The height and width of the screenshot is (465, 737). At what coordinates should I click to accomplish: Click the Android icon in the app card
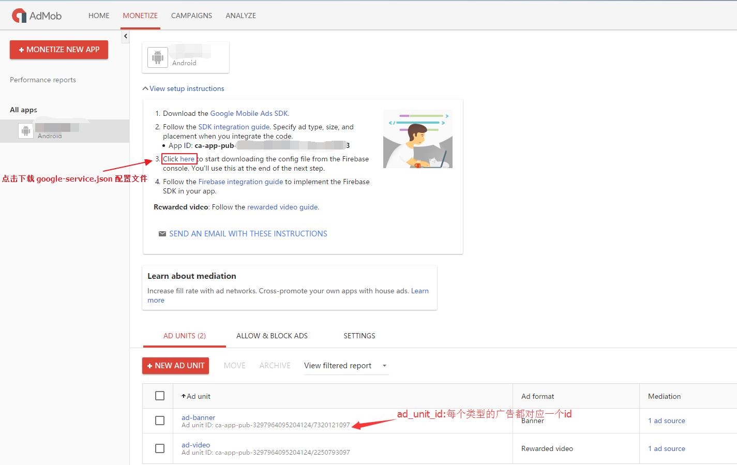158,57
